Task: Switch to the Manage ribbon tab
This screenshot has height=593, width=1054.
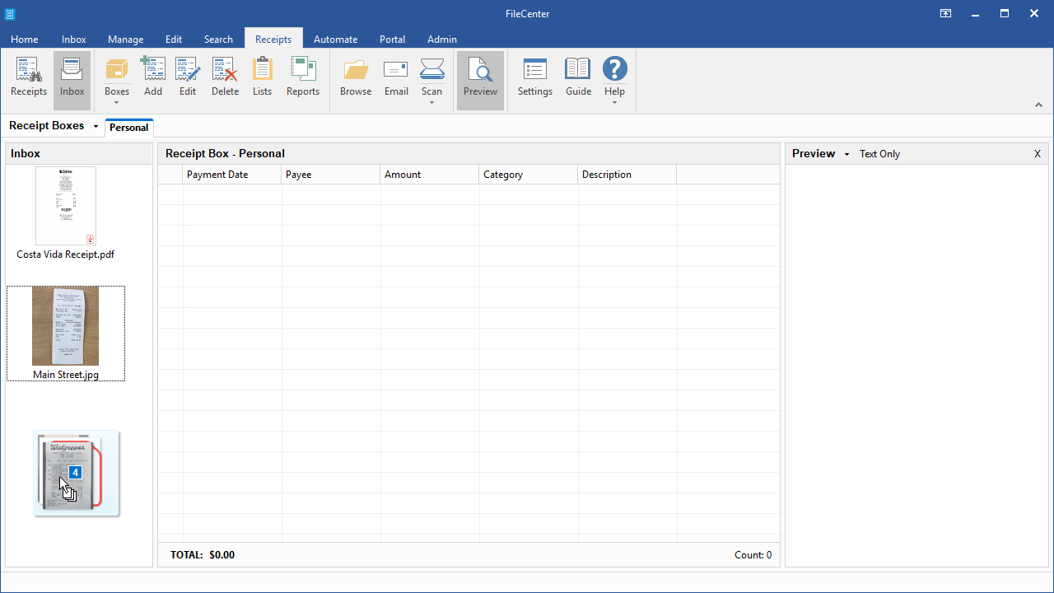Action: point(125,39)
